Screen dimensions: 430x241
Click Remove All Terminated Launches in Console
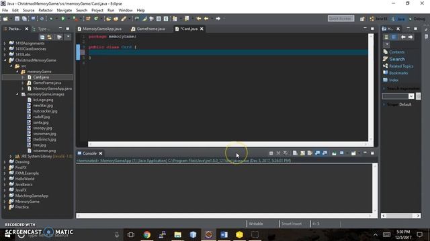(286, 153)
